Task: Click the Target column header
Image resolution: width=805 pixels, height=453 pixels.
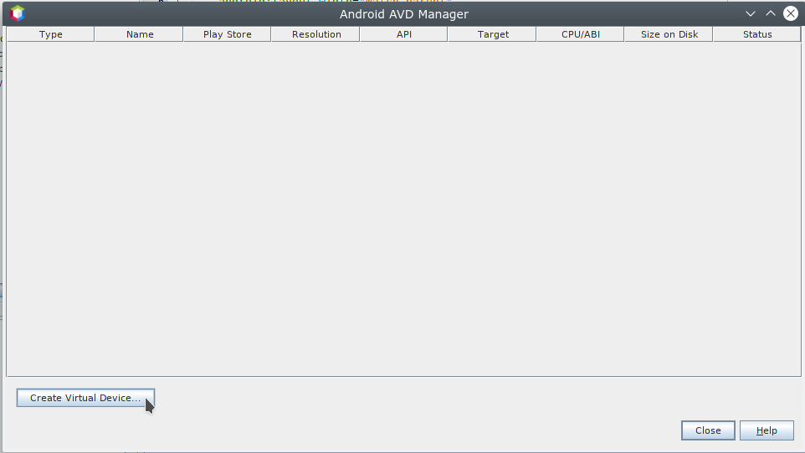Action: pos(492,34)
